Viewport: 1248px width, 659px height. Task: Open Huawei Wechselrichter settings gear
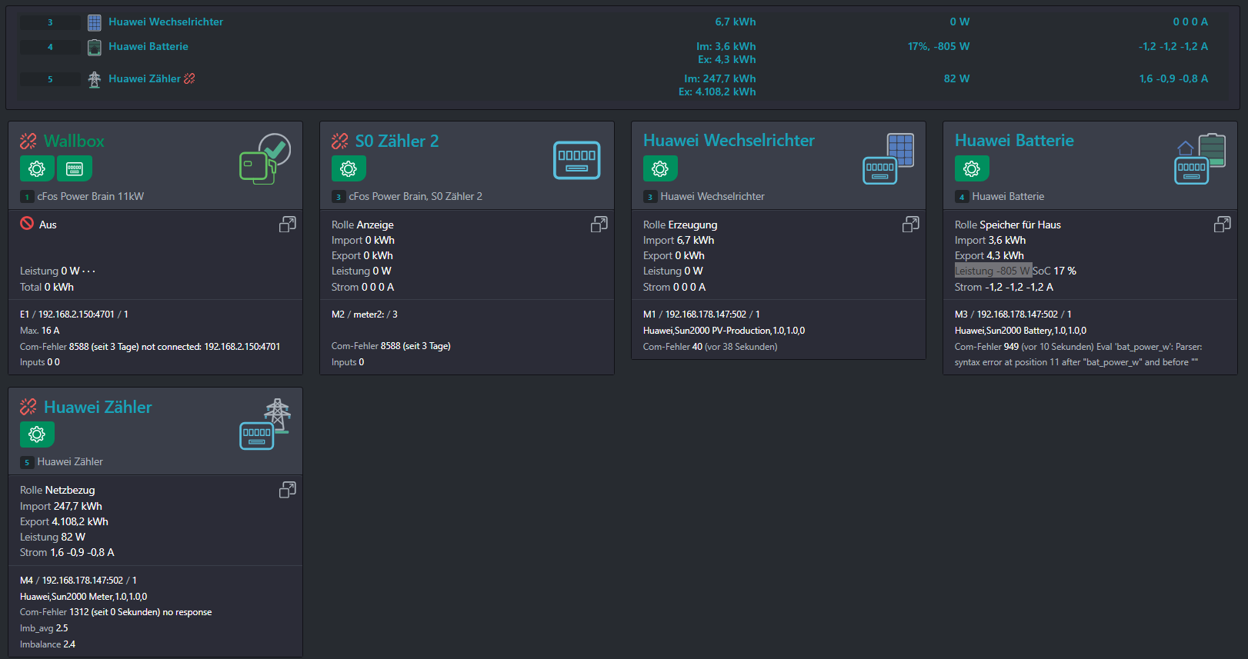click(660, 168)
